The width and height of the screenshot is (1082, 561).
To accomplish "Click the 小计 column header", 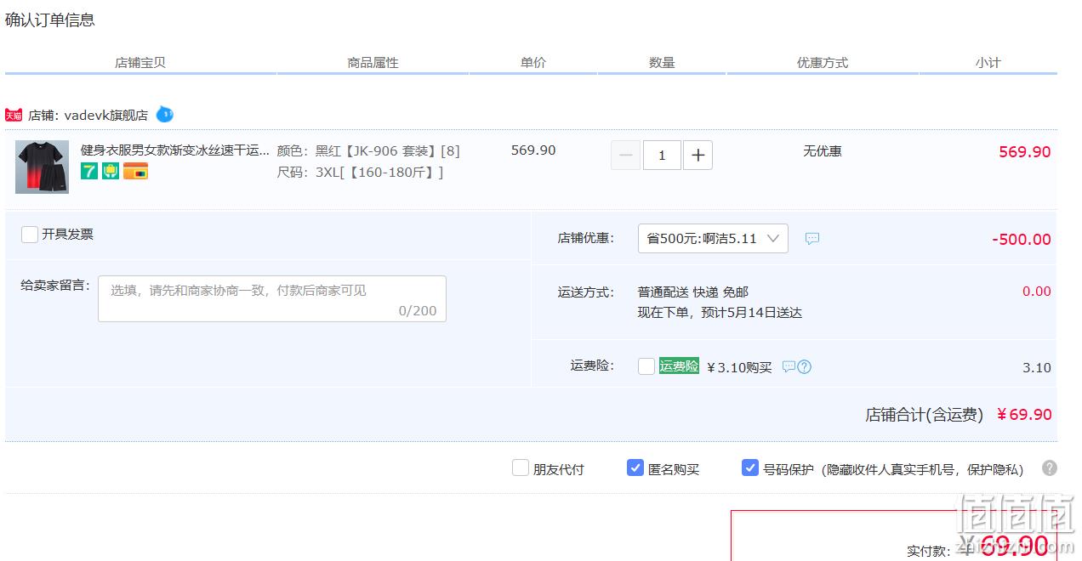I will (x=988, y=63).
